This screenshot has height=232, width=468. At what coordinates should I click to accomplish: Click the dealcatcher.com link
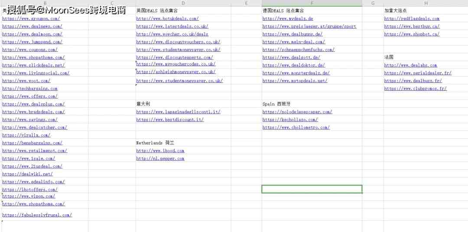(35, 127)
